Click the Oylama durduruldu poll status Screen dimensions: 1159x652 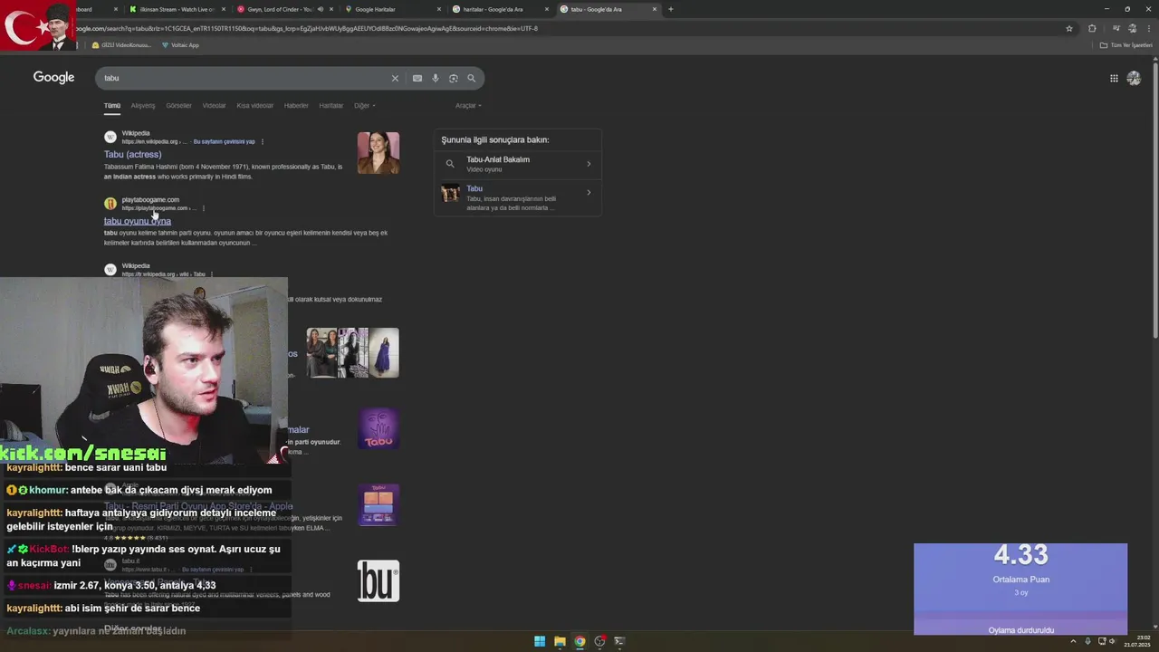1020,629
